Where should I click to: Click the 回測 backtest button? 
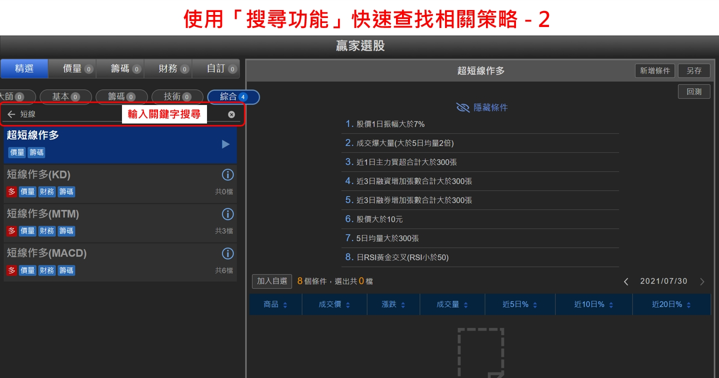(694, 91)
